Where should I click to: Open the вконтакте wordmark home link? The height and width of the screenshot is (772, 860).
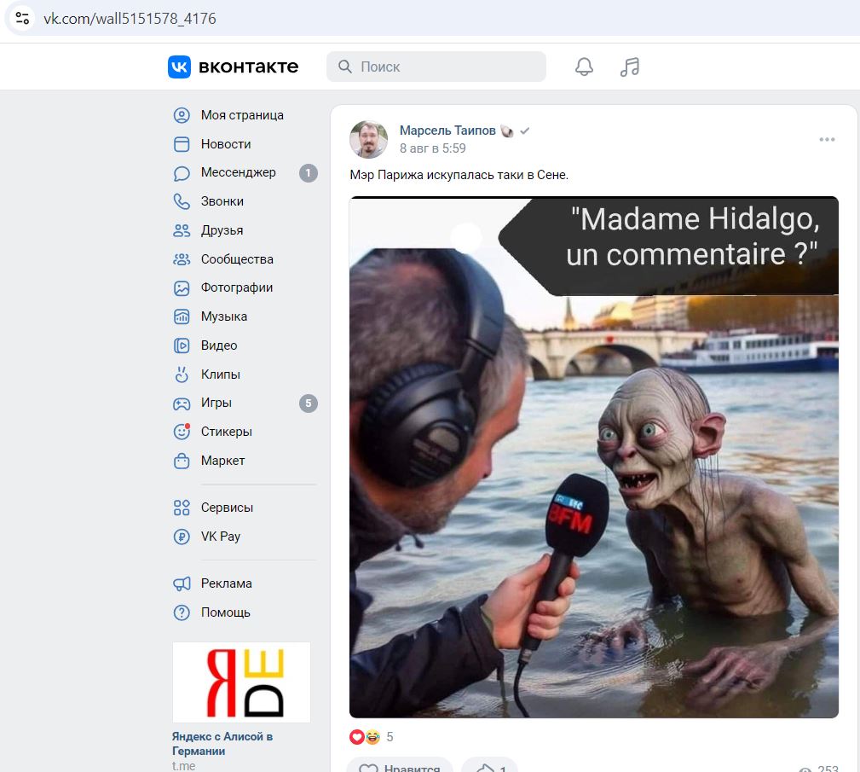point(249,67)
